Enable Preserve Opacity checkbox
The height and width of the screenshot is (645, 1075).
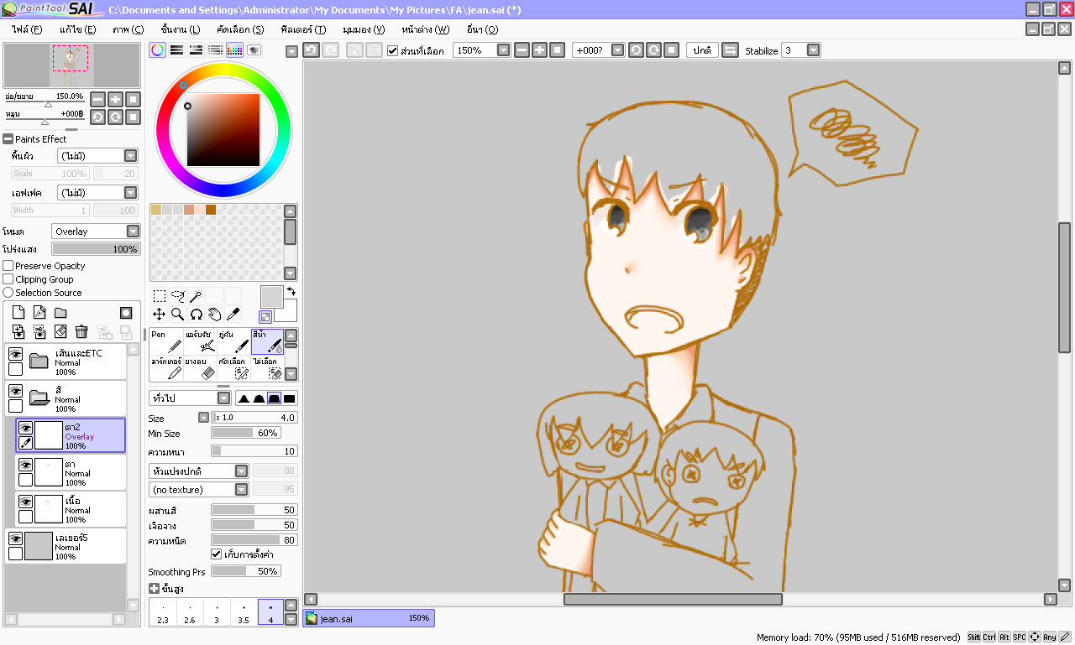tap(8, 266)
